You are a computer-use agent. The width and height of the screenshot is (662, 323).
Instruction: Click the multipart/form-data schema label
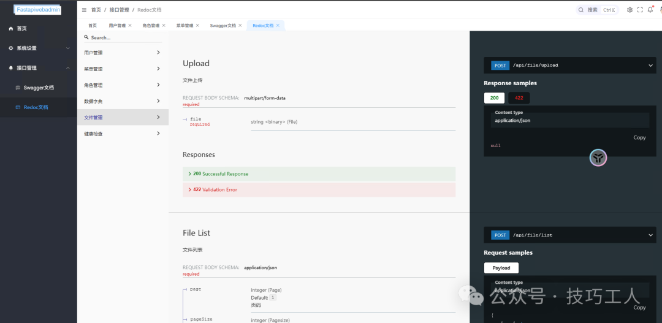tap(265, 98)
